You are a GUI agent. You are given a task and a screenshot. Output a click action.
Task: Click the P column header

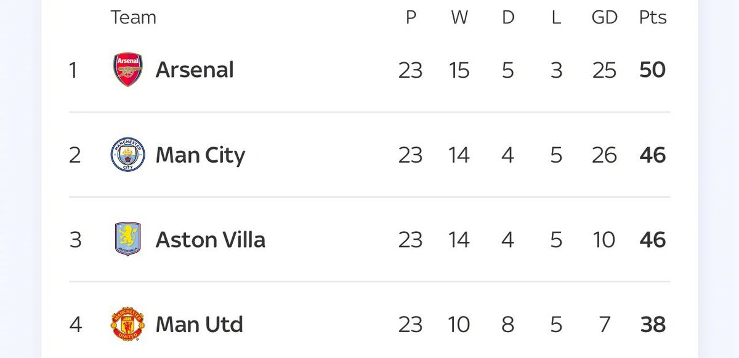411,17
